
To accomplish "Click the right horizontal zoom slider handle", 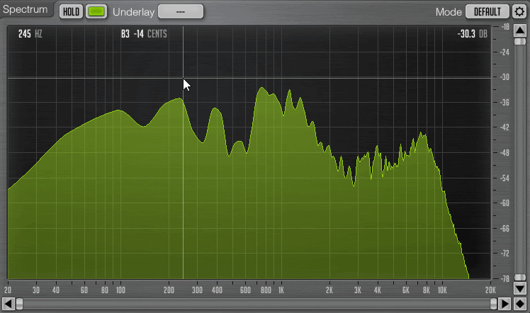I will (x=493, y=304).
